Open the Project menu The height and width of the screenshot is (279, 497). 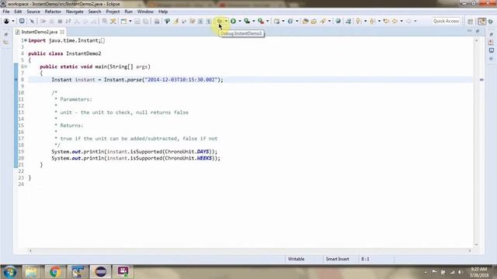tap(113, 12)
